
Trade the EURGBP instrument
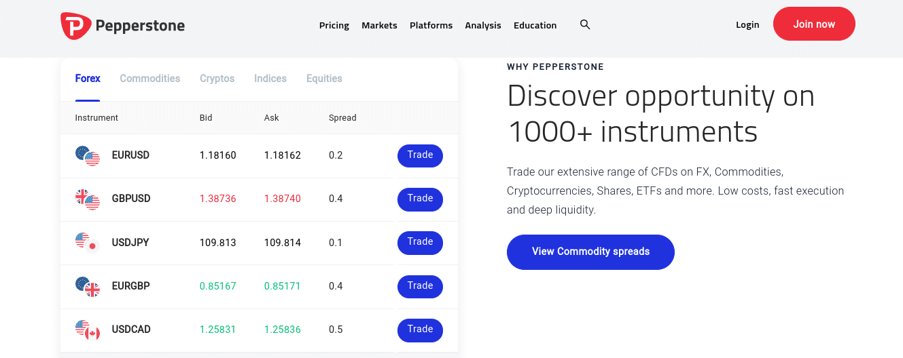point(420,286)
